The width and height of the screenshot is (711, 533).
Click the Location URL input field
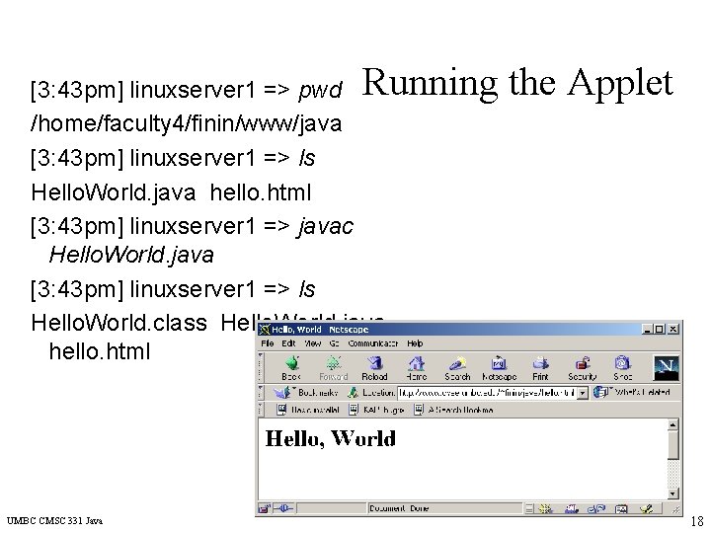click(487, 393)
